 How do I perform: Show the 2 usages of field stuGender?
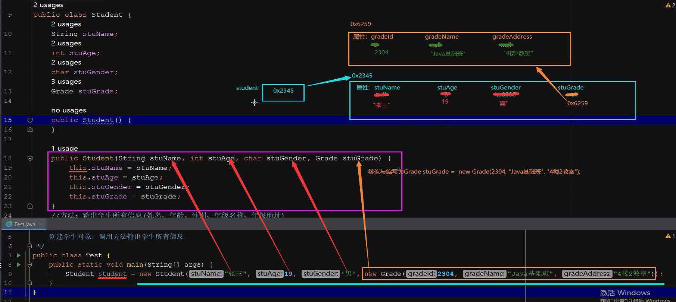66,62
